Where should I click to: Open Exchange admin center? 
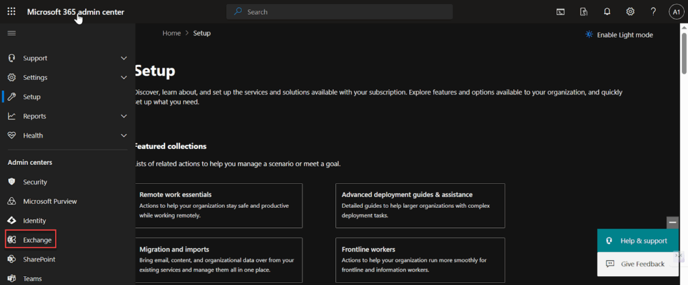click(37, 239)
